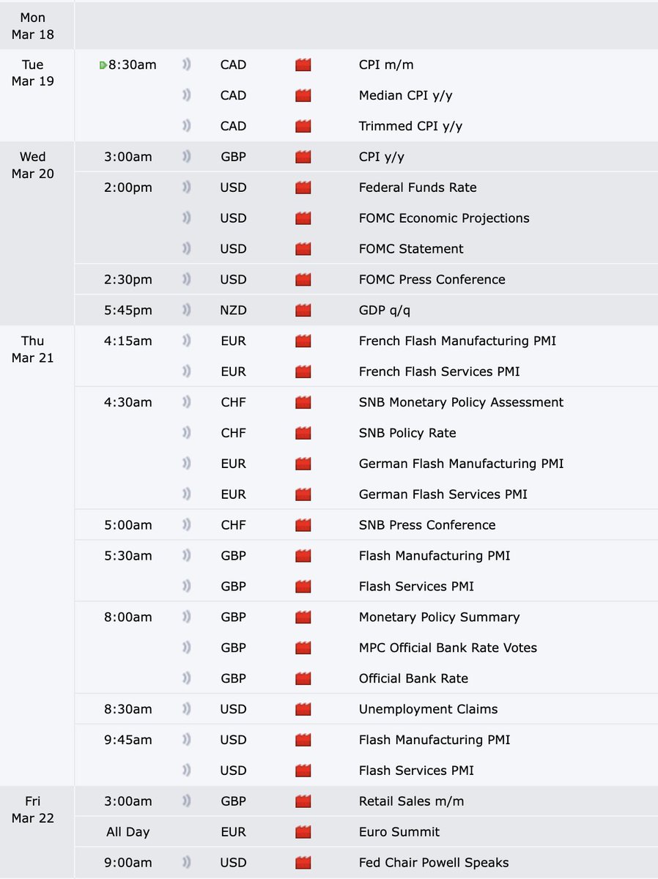The width and height of the screenshot is (658, 879).
Task: Click the alert speaker icon for Official Bank Rate
Action: click(187, 678)
